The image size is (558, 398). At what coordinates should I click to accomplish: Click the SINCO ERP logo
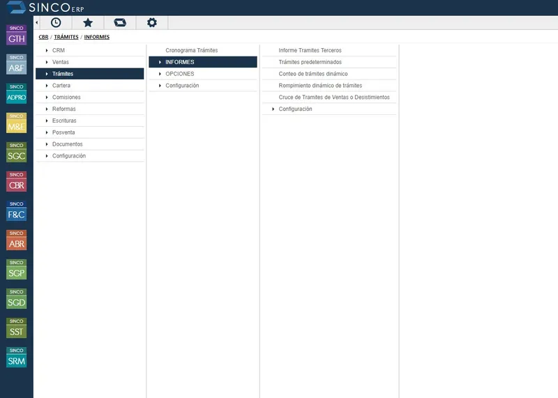click(45, 8)
